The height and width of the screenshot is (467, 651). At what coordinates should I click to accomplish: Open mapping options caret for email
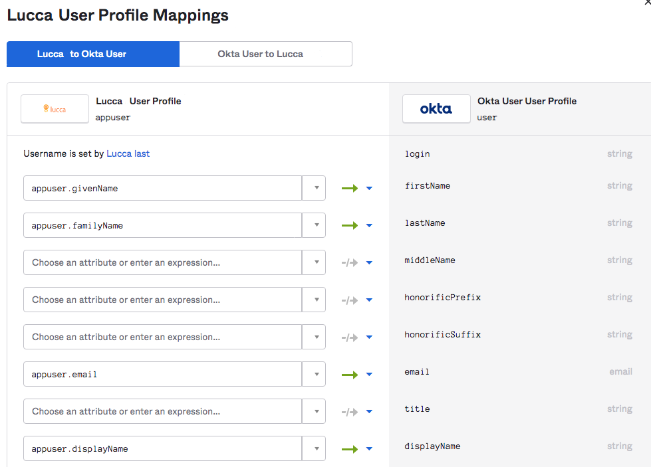369,375
